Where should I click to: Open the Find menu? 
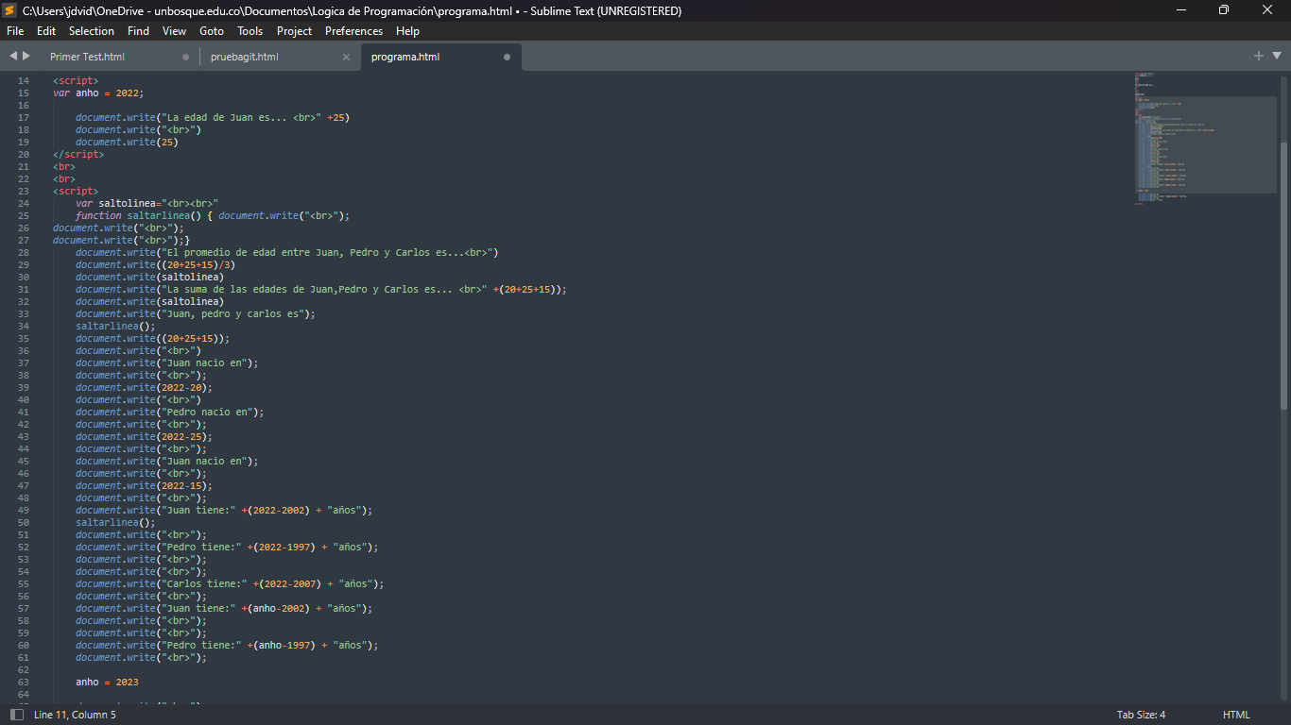point(138,31)
